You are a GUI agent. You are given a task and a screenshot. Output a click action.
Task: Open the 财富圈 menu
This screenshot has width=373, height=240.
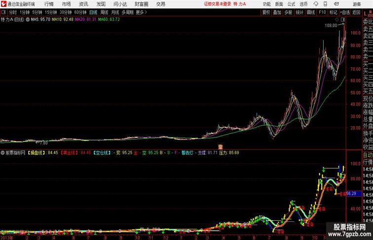pos(141,4)
